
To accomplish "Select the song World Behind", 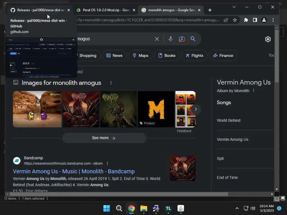I will tap(229, 120).
